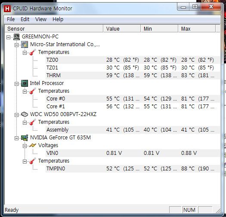
Task: Open the Help menu
Action: [x=58, y=19]
